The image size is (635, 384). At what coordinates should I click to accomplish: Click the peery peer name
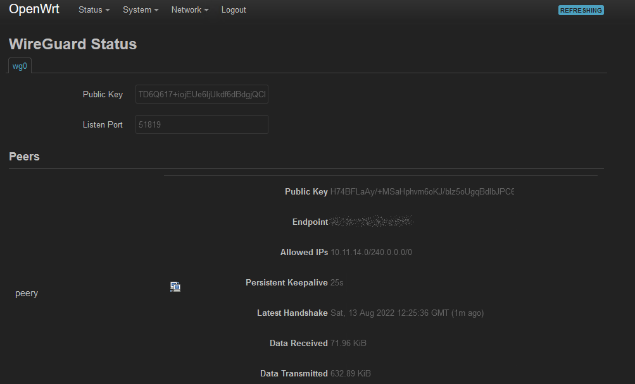(x=27, y=293)
